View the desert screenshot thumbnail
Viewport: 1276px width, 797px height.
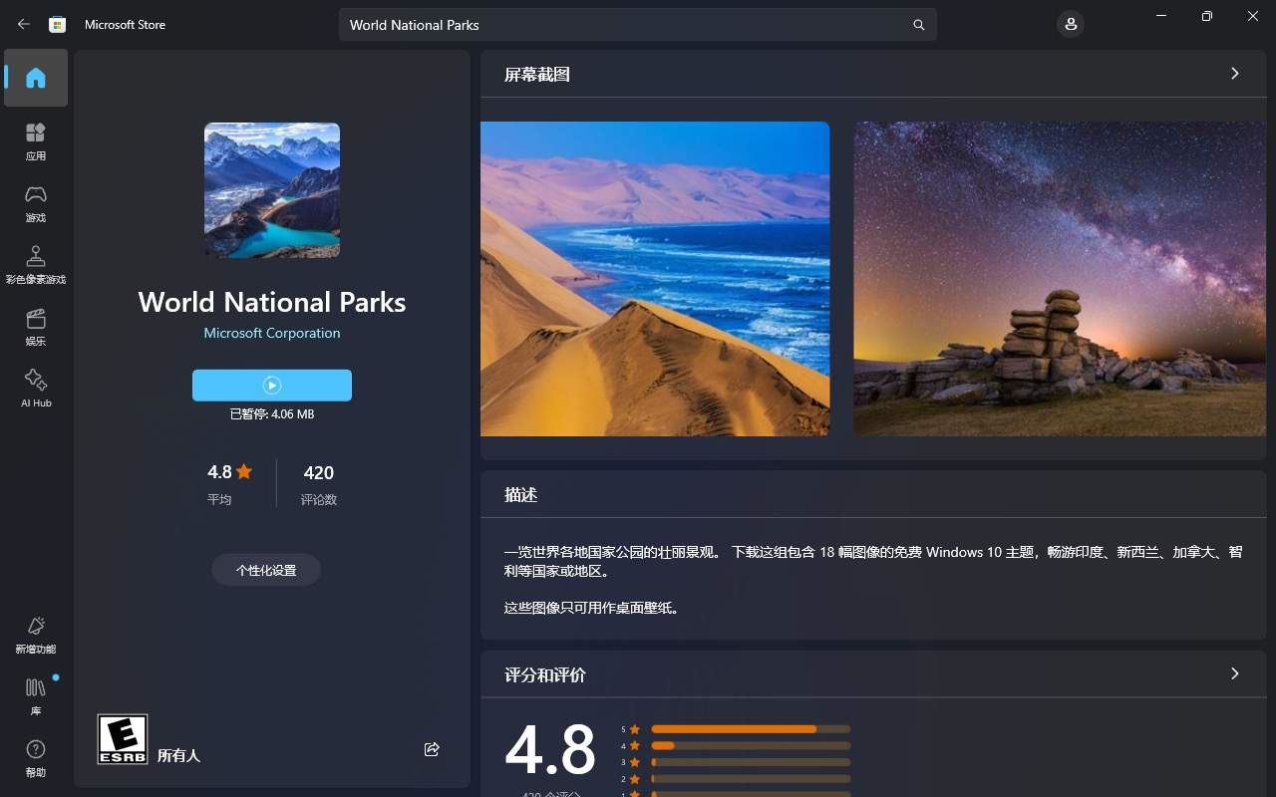[654, 278]
